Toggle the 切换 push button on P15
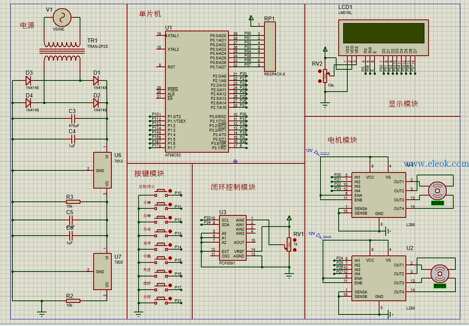469x326 pixels. click(162, 259)
